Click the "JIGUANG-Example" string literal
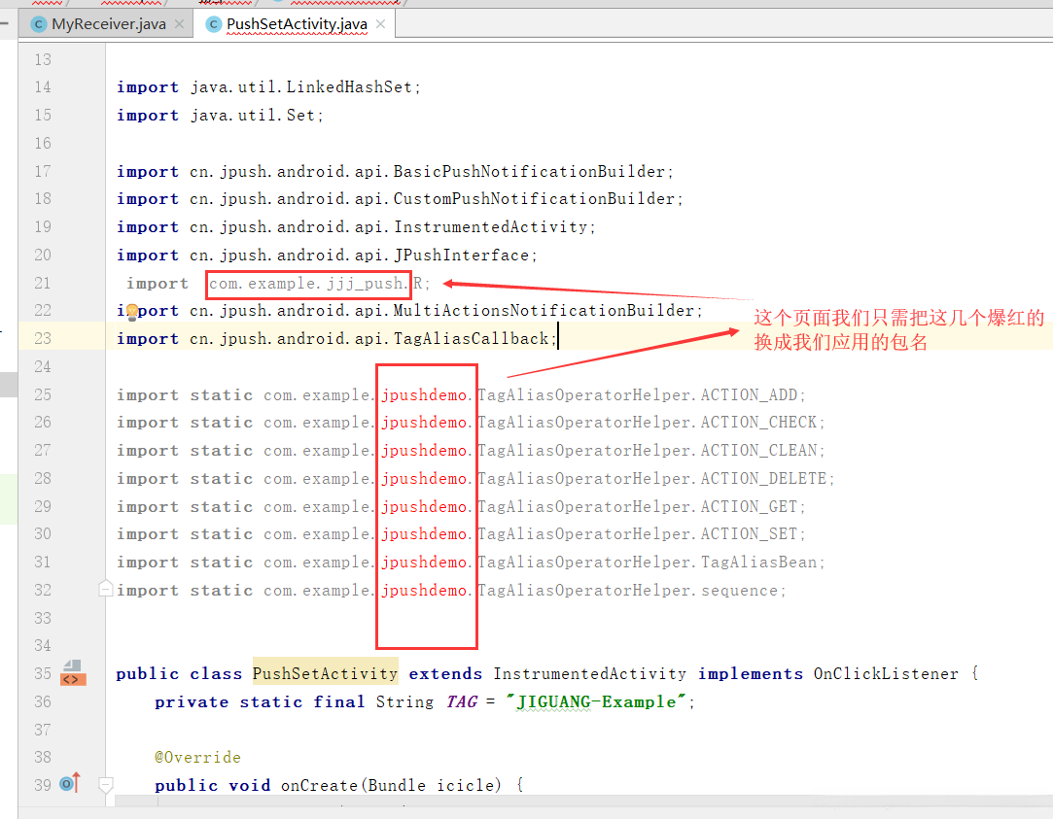The width and height of the screenshot is (1053, 819). tap(596, 701)
